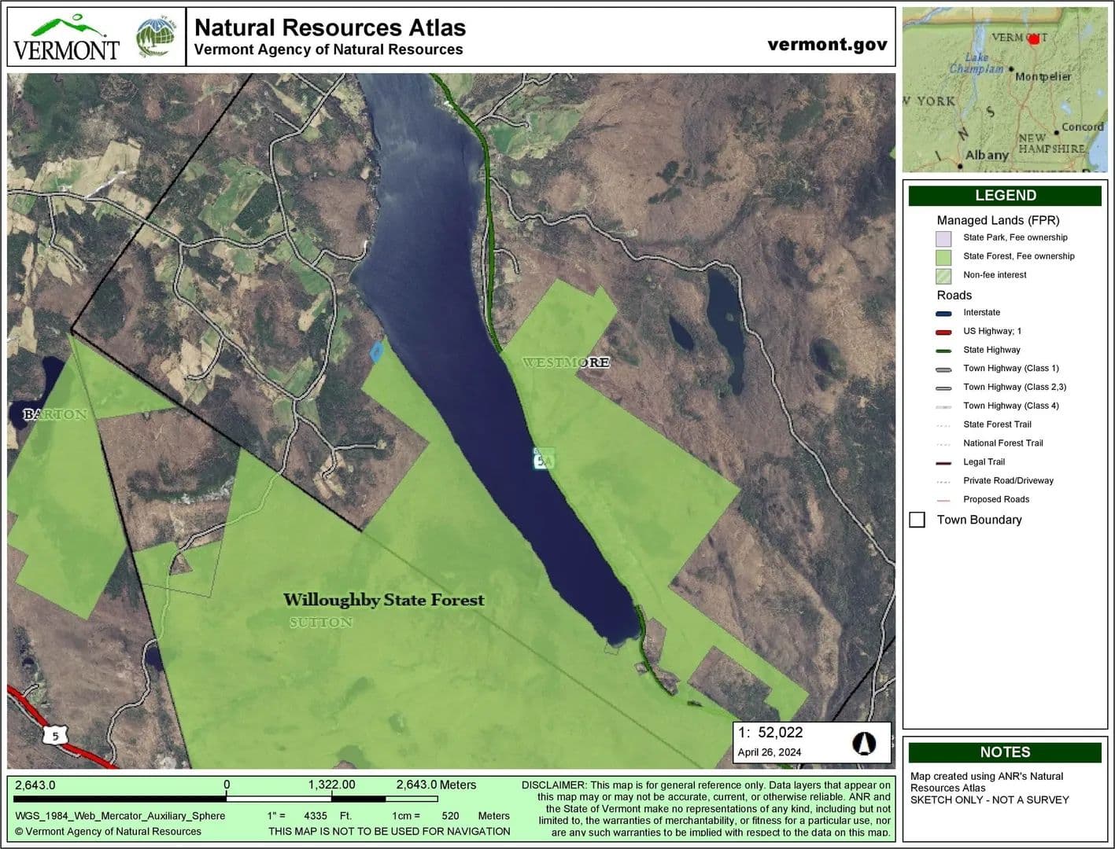Click the NOTES panel header
The image size is (1115, 849).
click(1005, 752)
